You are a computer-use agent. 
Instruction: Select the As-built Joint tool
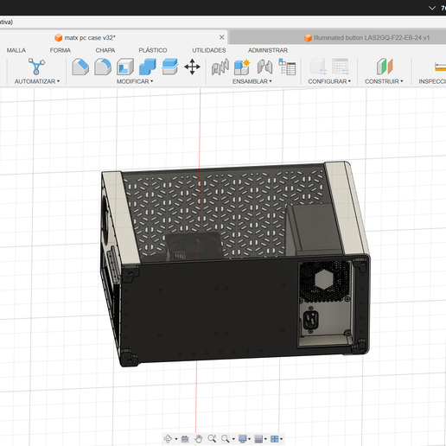[264, 67]
